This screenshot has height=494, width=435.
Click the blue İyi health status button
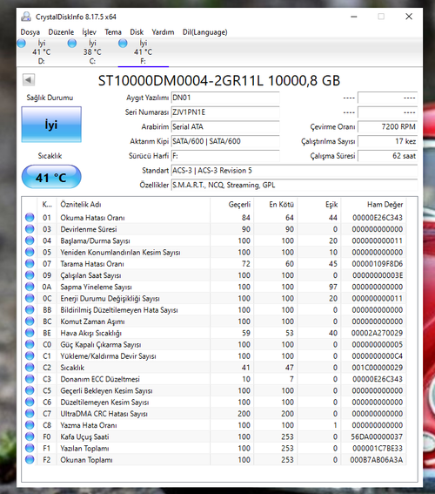[x=51, y=125]
